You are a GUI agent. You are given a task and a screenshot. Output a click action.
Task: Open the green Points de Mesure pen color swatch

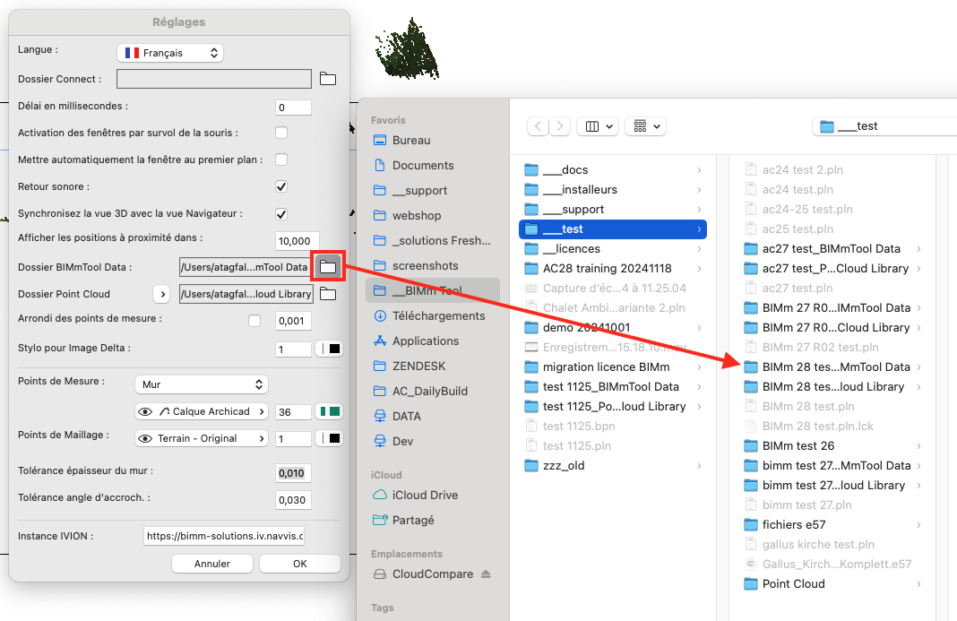pos(329,411)
